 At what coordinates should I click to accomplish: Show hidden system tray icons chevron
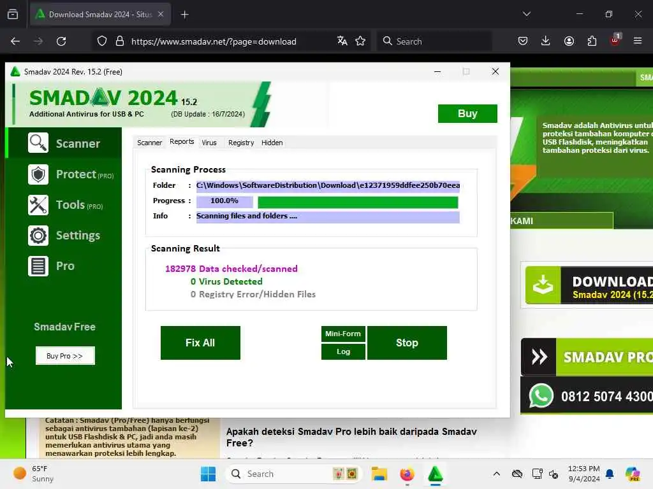pos(496,474)
